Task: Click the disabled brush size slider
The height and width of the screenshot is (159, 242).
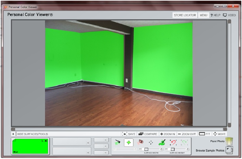Action: pyautogui.click(x=125, y=149)
